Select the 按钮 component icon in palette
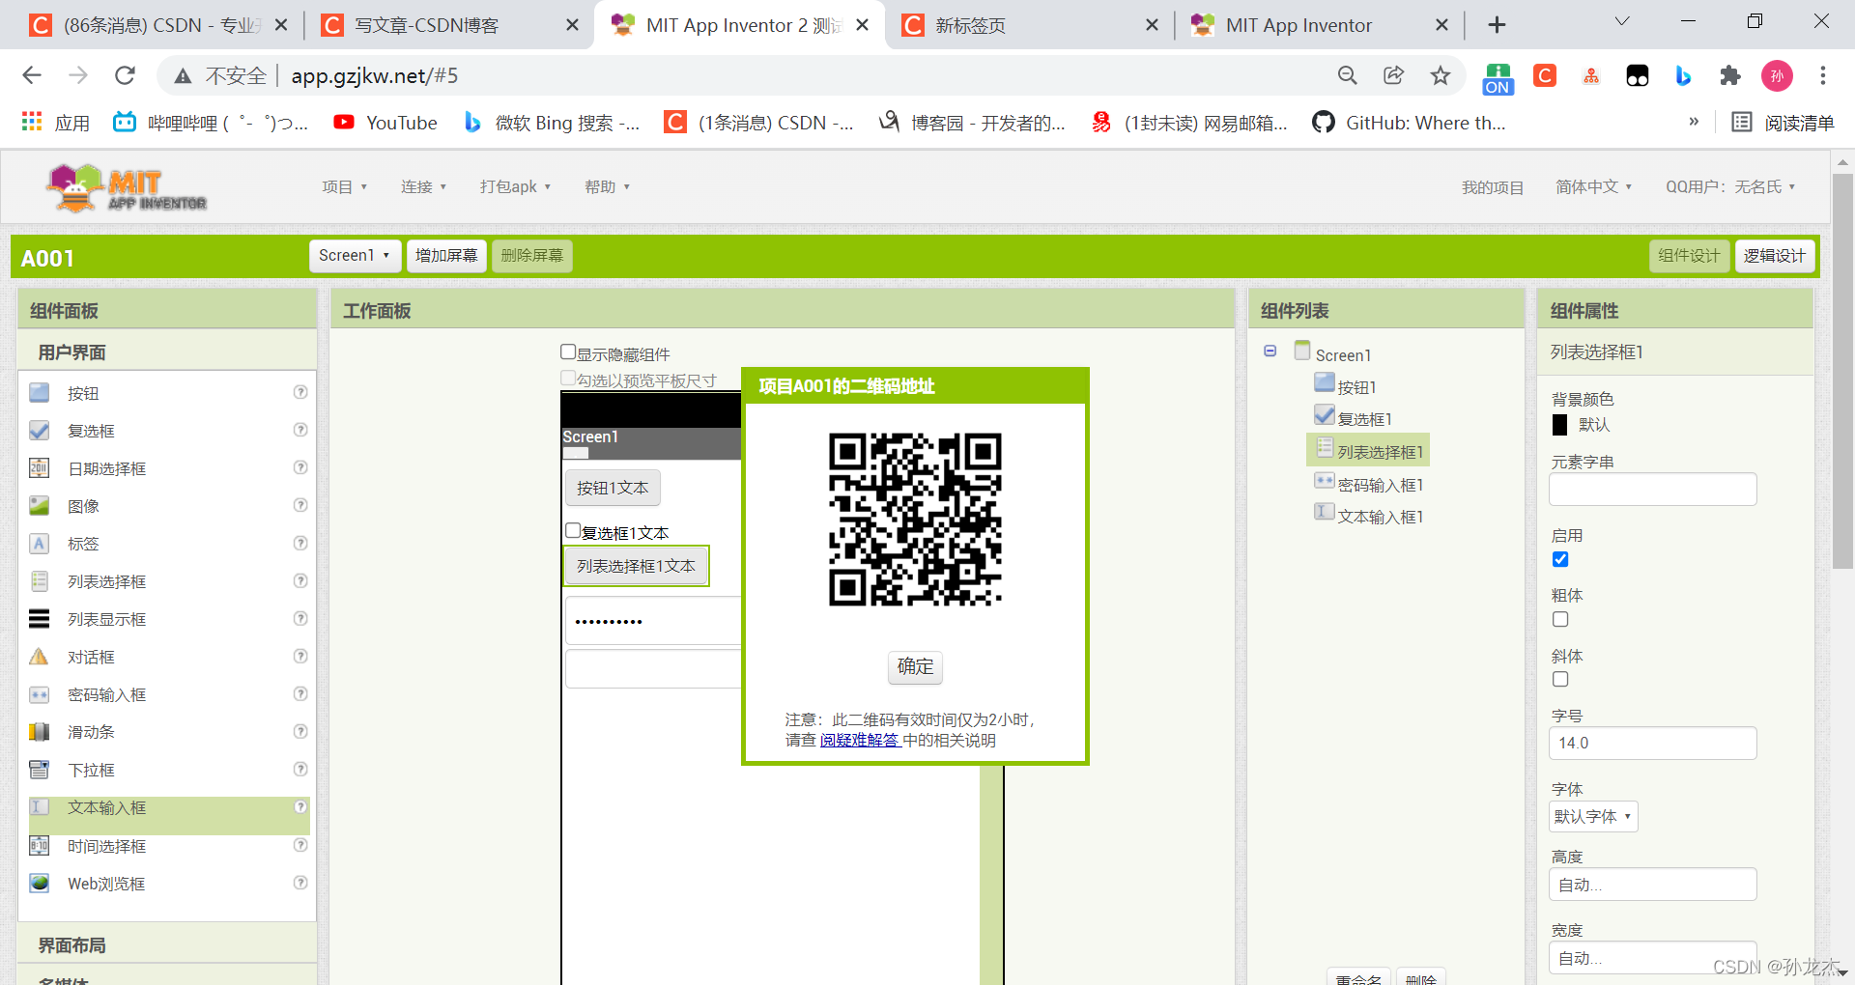The height and width of the screenshot is (985, 1855). point(39,393)
